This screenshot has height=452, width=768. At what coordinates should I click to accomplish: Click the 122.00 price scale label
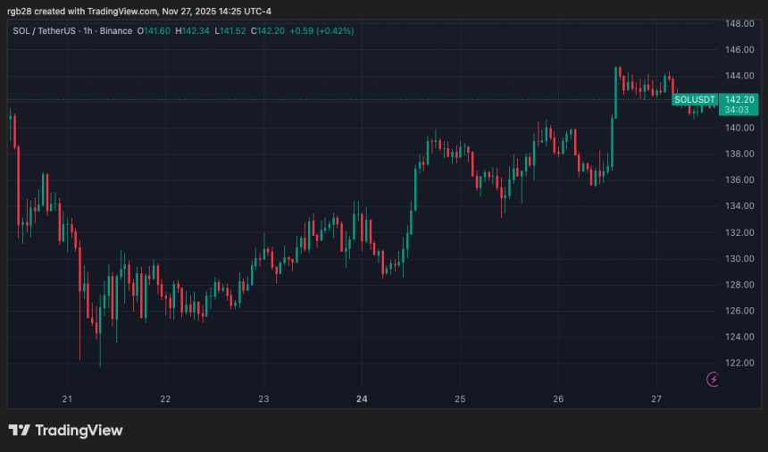tap(741, 363)
